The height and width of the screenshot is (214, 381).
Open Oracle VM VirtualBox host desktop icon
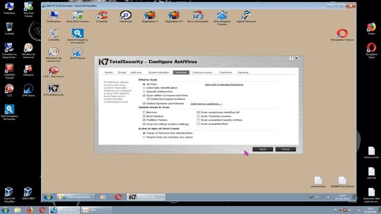[x=10, y=194]
